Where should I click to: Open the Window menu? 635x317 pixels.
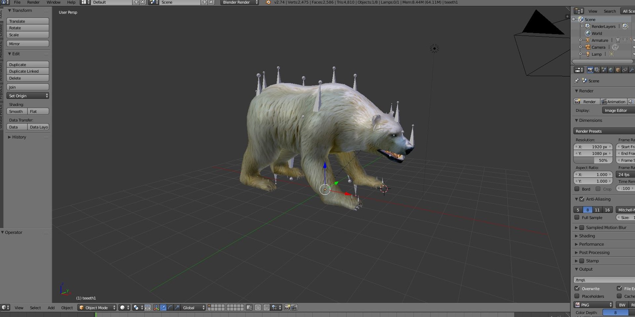(53, 2)
